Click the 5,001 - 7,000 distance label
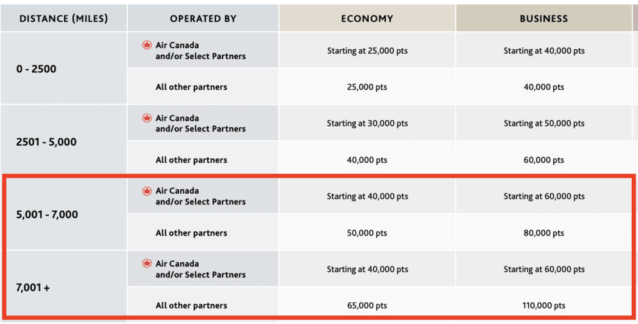The image size is (638, 324). click(x=47, y=215)
